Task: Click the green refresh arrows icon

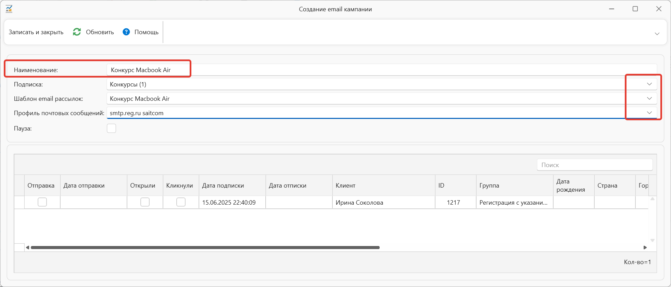Action: pos(77,32)
